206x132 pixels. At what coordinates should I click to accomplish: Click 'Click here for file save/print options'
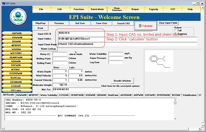120,86
